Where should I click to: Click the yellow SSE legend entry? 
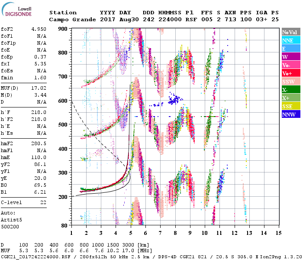(x=290, y=107)
